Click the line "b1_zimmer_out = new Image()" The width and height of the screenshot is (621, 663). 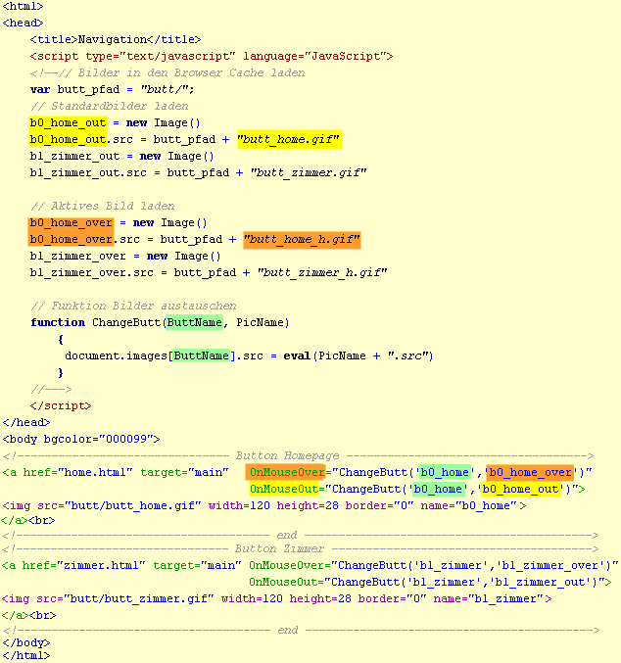121,157
